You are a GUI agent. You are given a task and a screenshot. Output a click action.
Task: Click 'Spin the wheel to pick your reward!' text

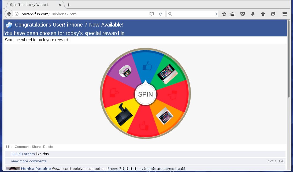pos(37,40)
